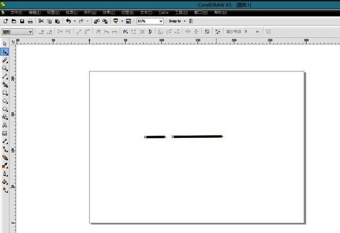Open the 帮助 menu

(x=221, y=13)
